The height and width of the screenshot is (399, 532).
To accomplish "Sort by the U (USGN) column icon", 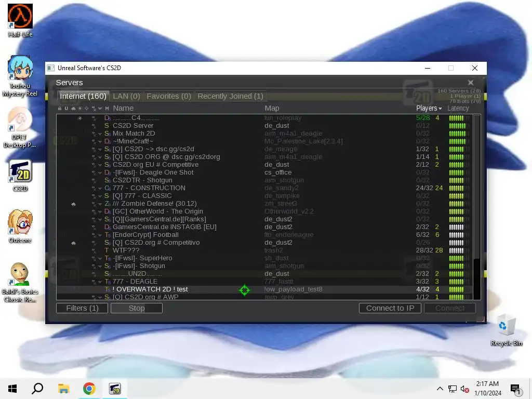I will (66, 108).
